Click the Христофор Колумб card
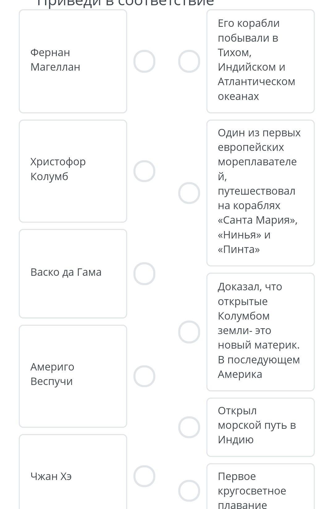 click(x=73, y=171)
